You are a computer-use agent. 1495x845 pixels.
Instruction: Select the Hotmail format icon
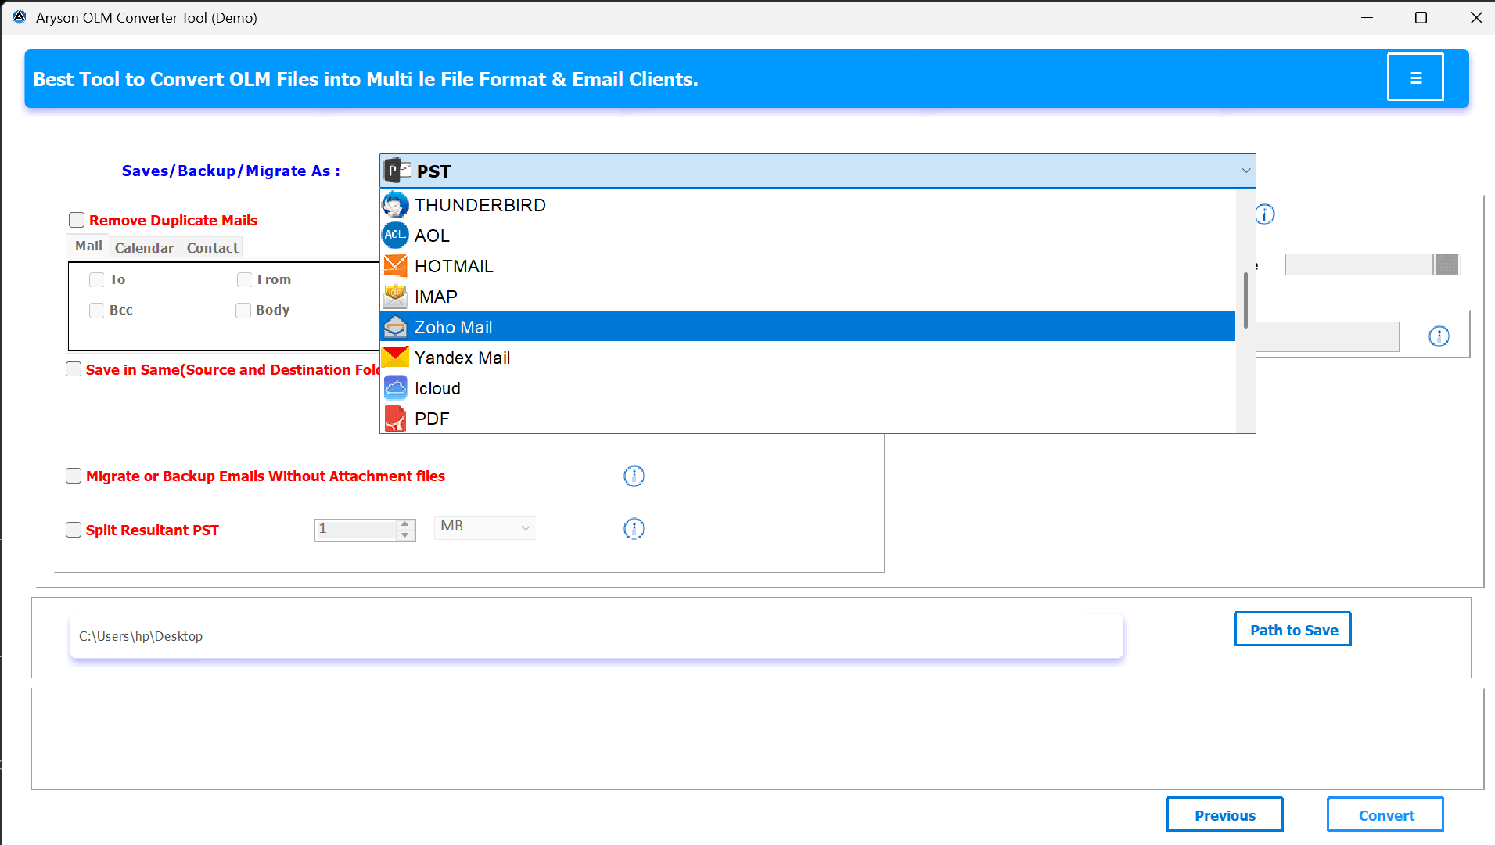pos(396,265)
